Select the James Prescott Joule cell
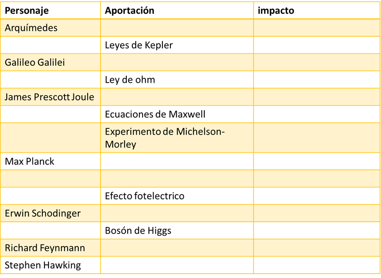 49,97
